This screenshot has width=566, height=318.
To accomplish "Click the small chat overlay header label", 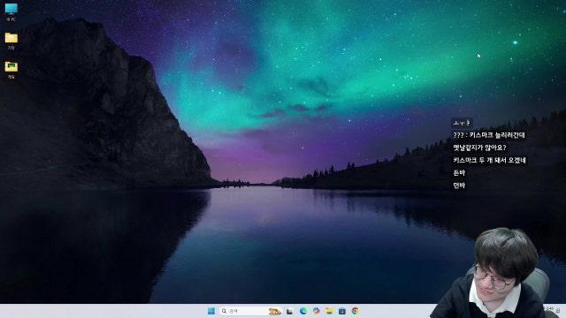I will click(x=462, y=123).
